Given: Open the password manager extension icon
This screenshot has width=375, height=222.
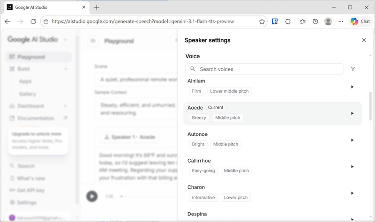Looking at the screenshot, I should click(275, 22).
